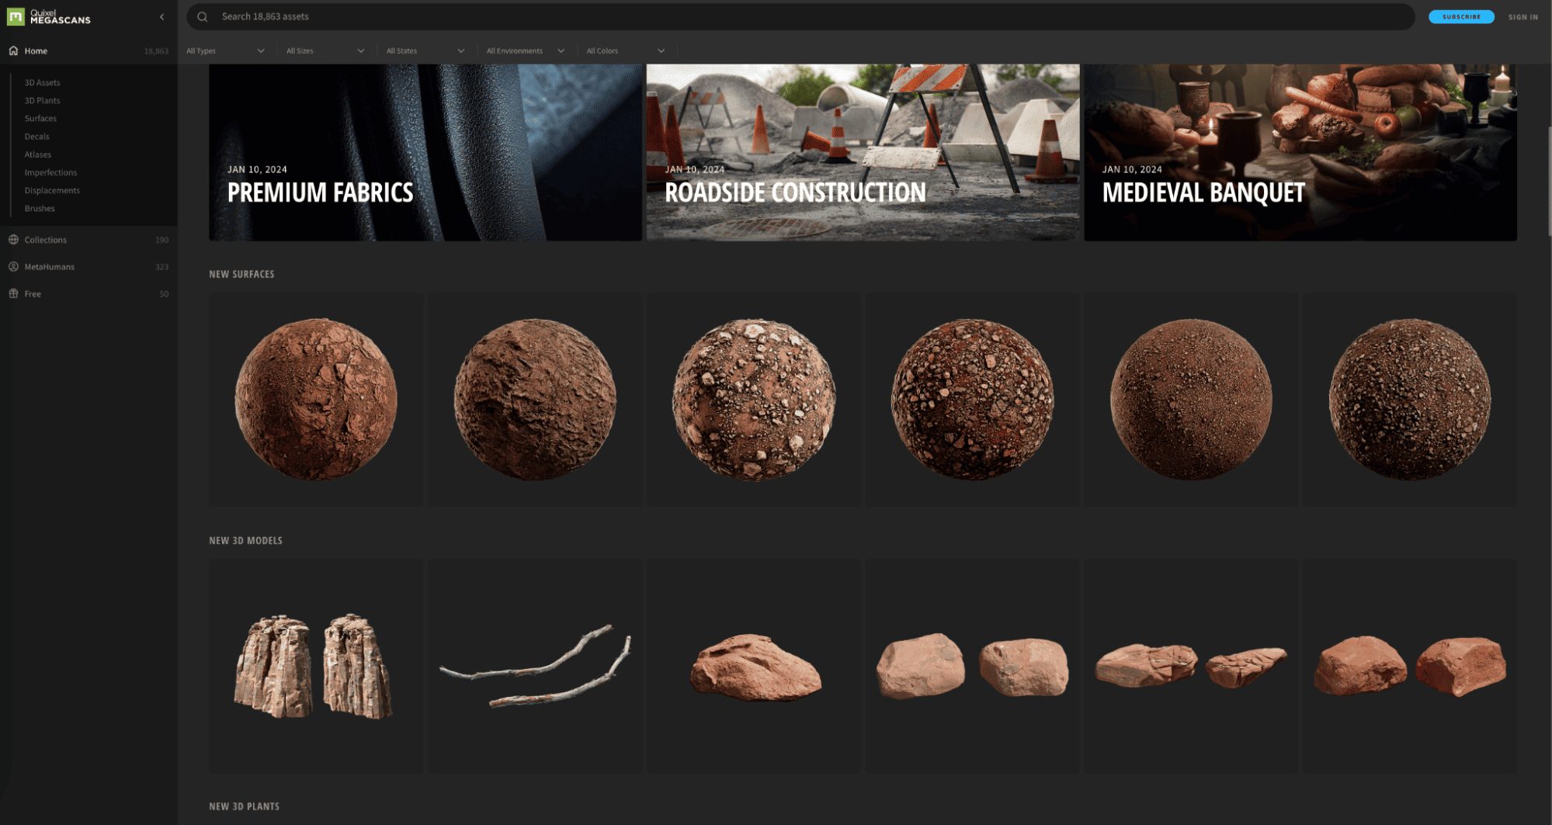Open the All Types dropdown
The image size is (1552, 825).
[226, 50]
